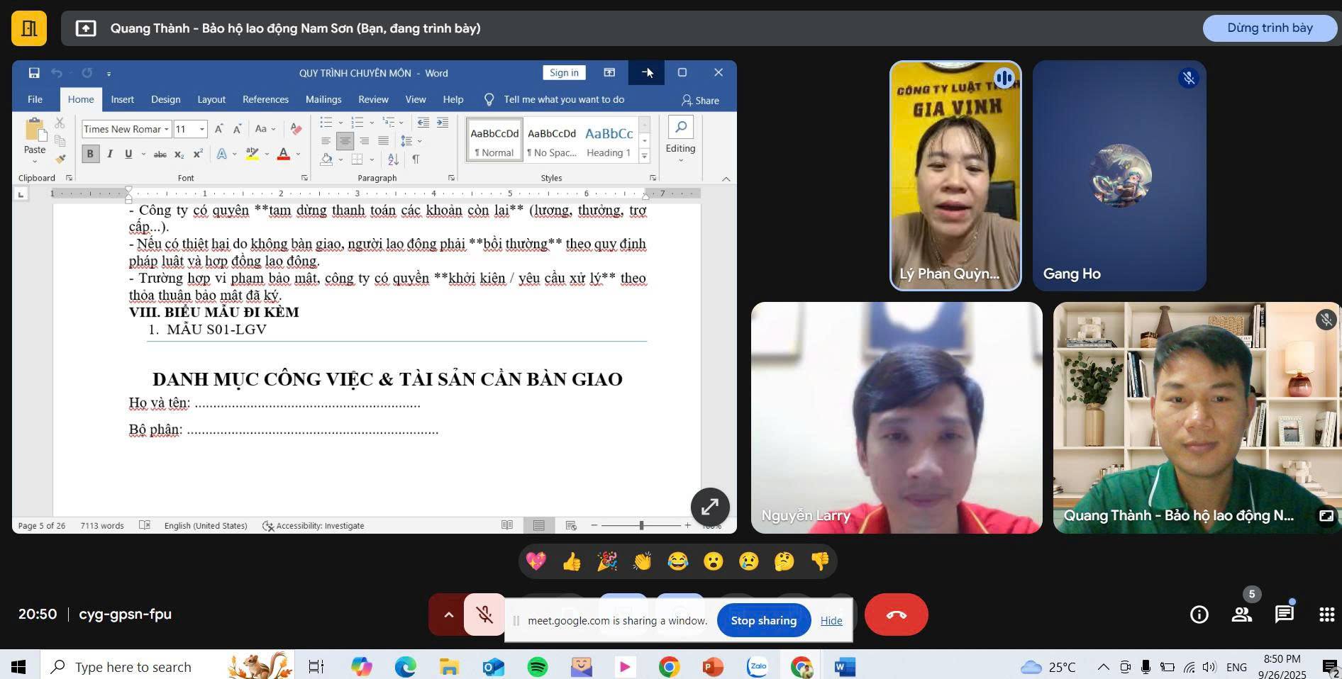1342x679 pixels.
Task: Show paragraph marks with pilcrow icon
Action: 416,159
